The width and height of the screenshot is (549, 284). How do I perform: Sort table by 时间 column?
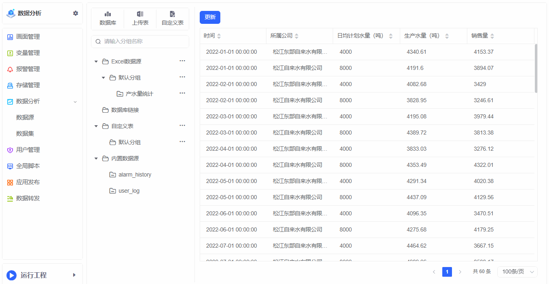coord(219,36)
